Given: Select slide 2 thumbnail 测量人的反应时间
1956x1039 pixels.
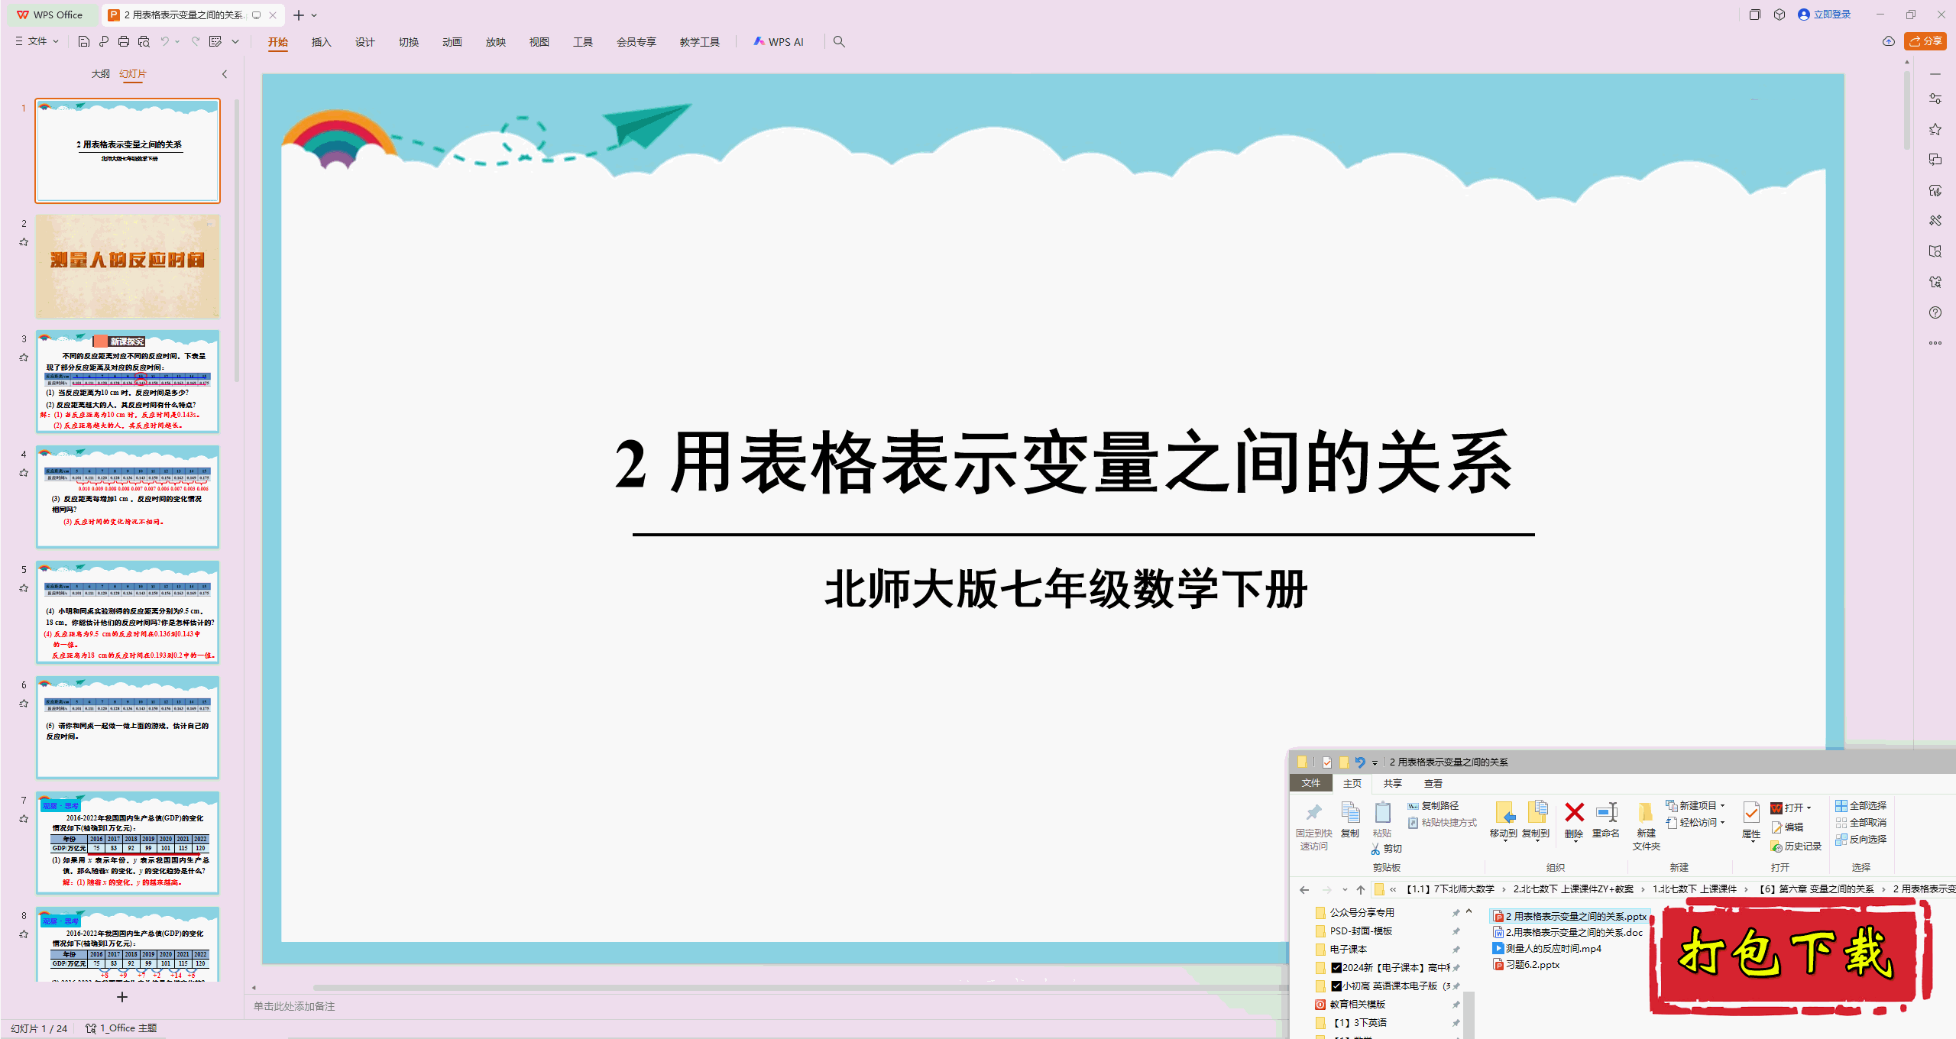Looking at the screenshot, I should coord(128,266).
